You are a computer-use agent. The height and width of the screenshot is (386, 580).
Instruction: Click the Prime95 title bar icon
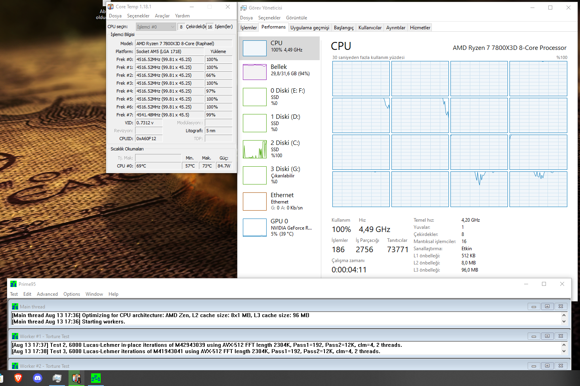(x=13, y=284)
